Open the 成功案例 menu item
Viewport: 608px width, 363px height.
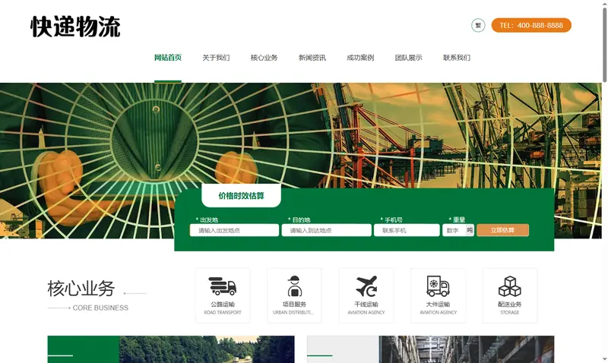point(360,58)
